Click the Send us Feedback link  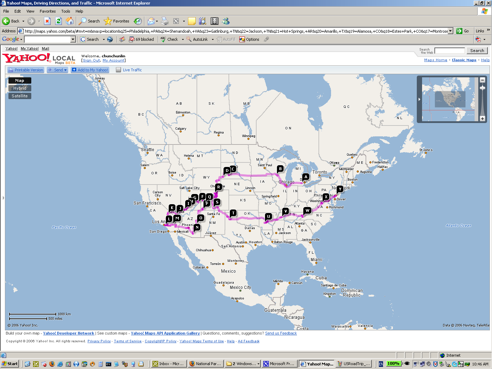(x=281, y=333)
